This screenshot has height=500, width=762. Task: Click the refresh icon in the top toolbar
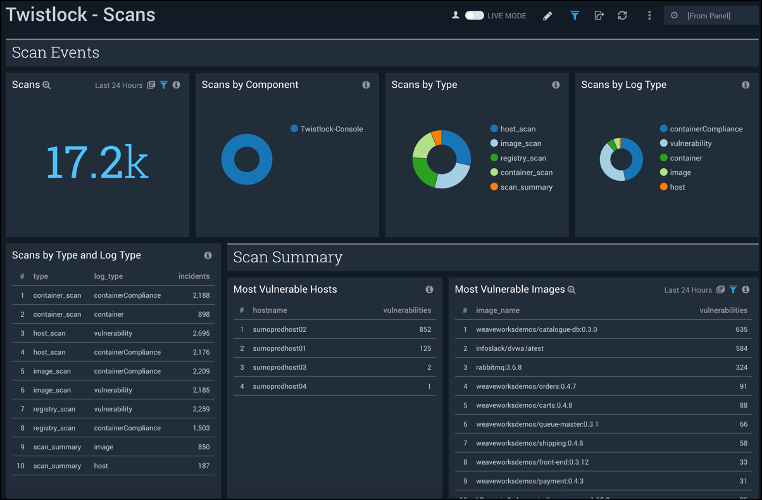pos(622,15)
